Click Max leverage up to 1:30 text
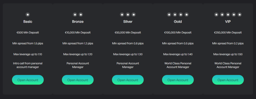This screenshot has width=256, height=99. coord(128,54)
